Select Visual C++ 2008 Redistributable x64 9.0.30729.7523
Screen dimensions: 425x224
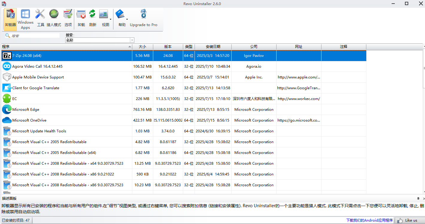(x=184, y=164)
